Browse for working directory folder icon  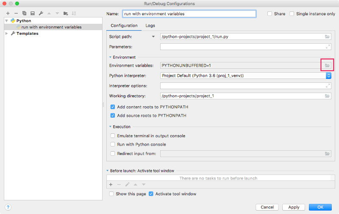327,96
